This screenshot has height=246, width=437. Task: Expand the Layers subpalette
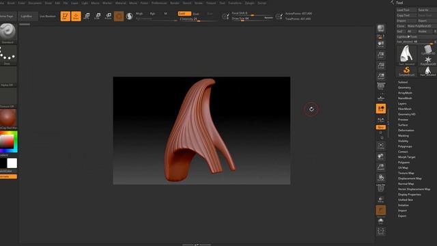pos(402,103)
